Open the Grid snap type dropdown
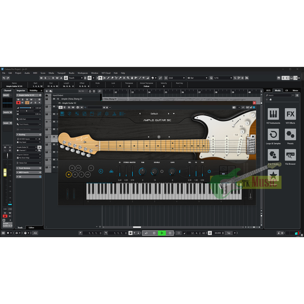 coord(177,78)
